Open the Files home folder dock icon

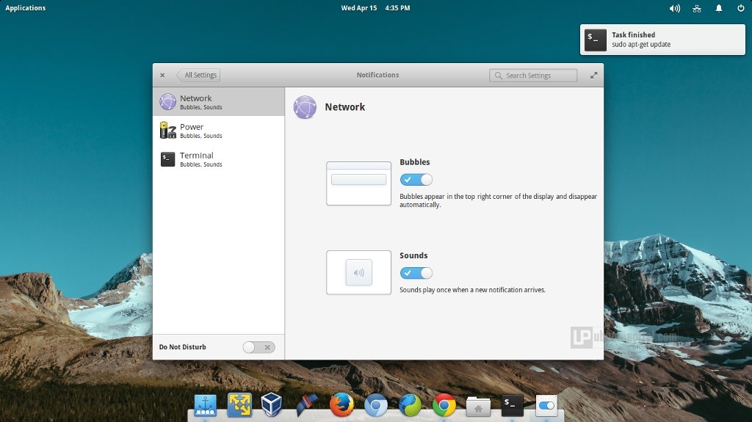478,405
